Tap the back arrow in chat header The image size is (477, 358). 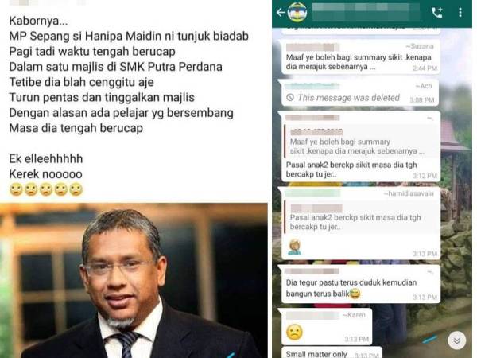coord(281,13)
